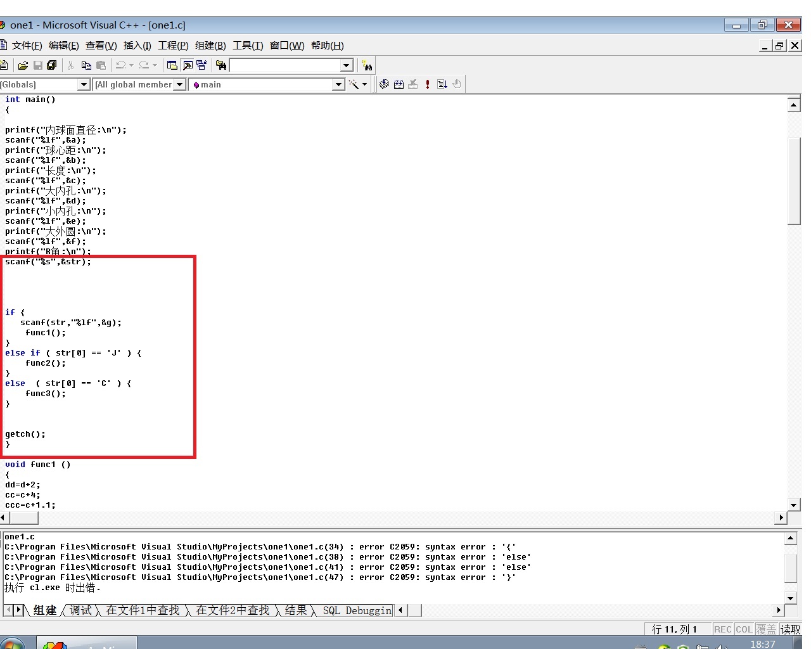
Task: Click the Redo arrow icon
Action: (x=144, y=65)
